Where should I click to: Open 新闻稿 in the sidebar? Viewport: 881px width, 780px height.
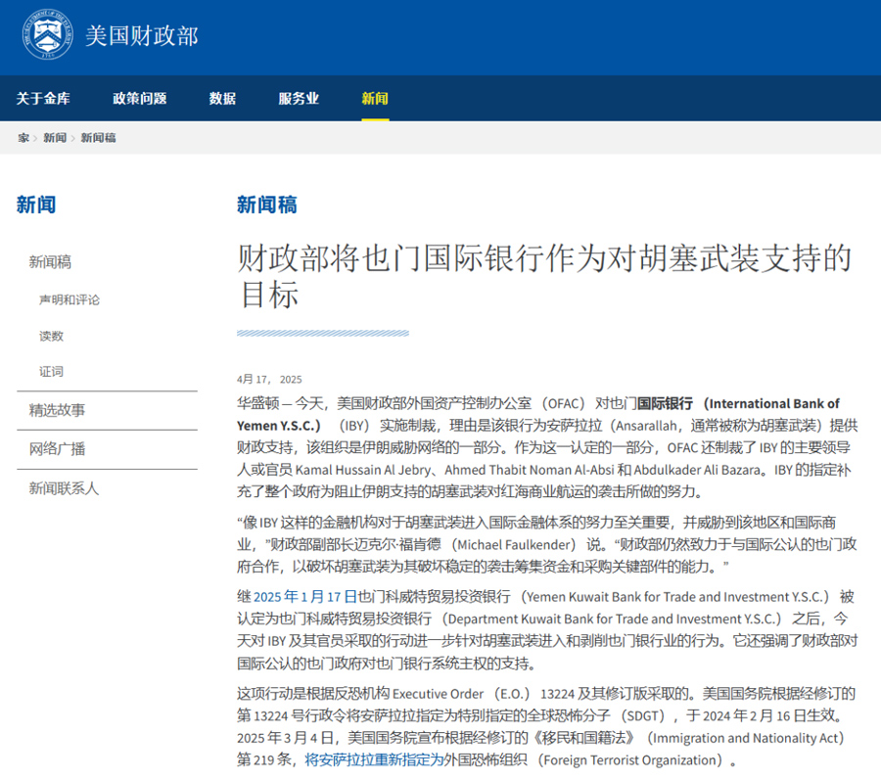coord(50,262)
